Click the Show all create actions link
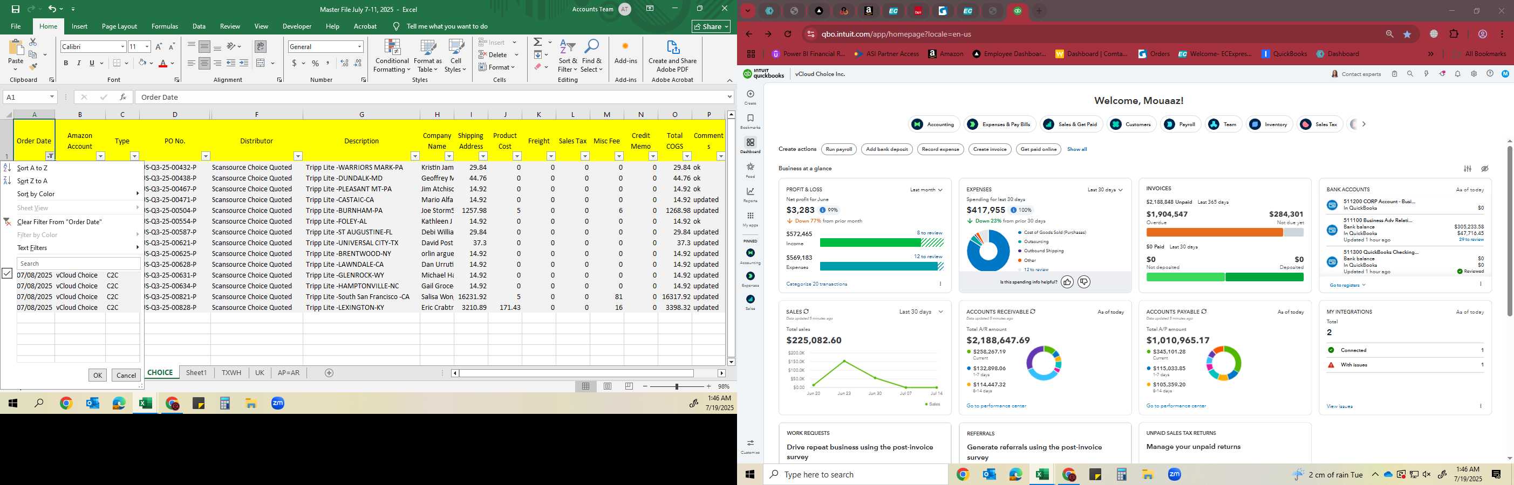Image resolution: width=1514 pixels, height=485 pixels. coord(1077,149)
